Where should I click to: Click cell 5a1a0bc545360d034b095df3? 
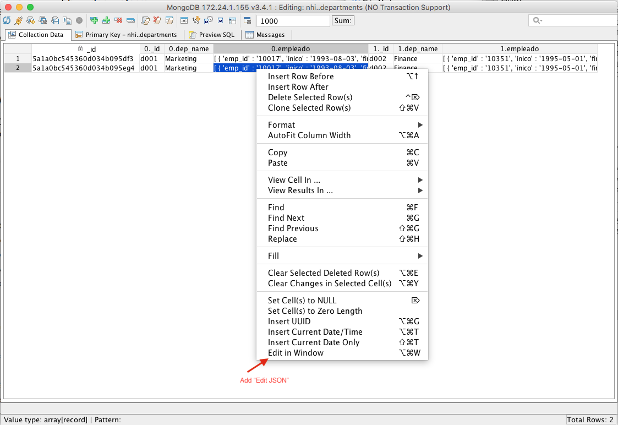point(85,59)
